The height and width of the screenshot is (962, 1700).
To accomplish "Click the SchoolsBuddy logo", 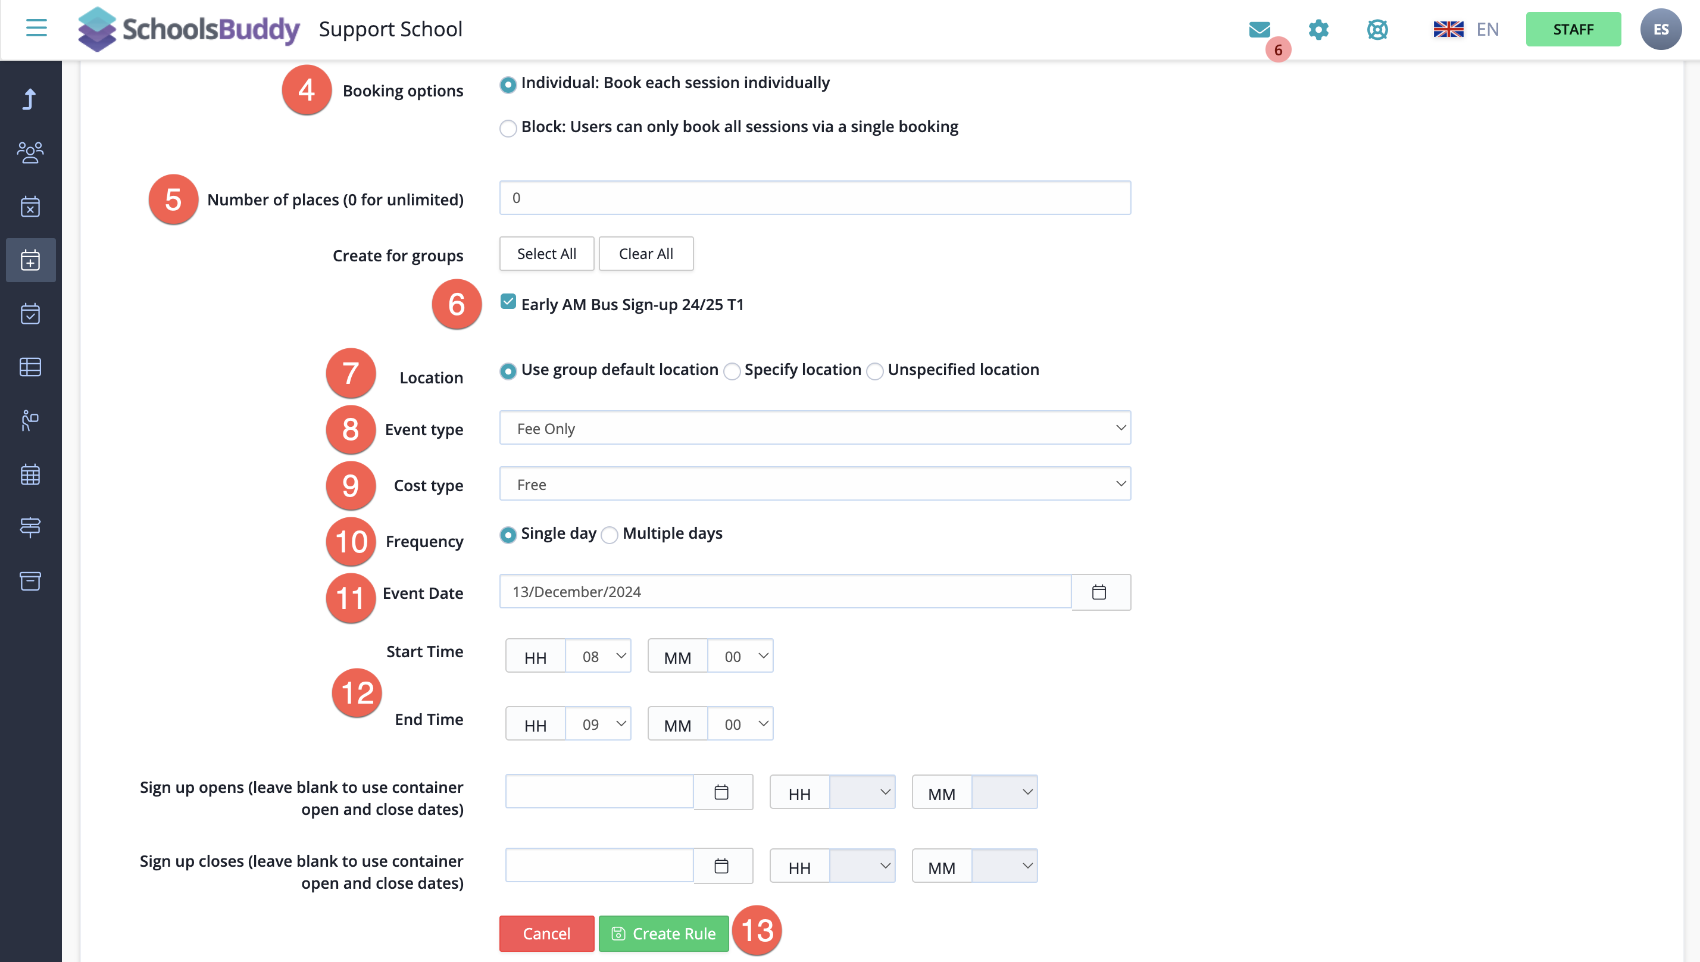I will click(x=189, y=29).
